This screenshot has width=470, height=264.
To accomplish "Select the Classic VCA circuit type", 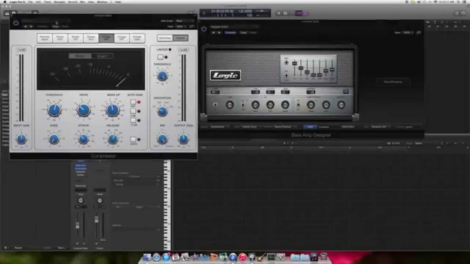I will tap(91, 38).
